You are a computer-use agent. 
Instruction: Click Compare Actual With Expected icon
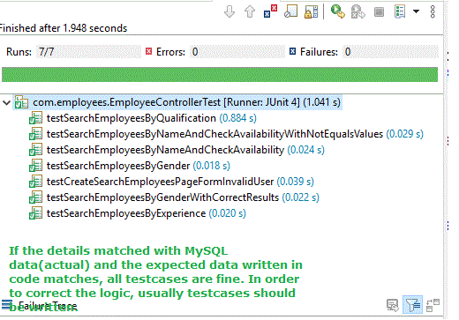tap(433, 305)
